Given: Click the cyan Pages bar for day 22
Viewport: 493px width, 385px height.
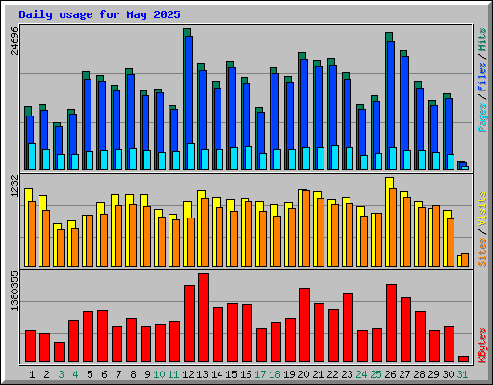Looking at the screenshot, I should click(x=335, y=158).
